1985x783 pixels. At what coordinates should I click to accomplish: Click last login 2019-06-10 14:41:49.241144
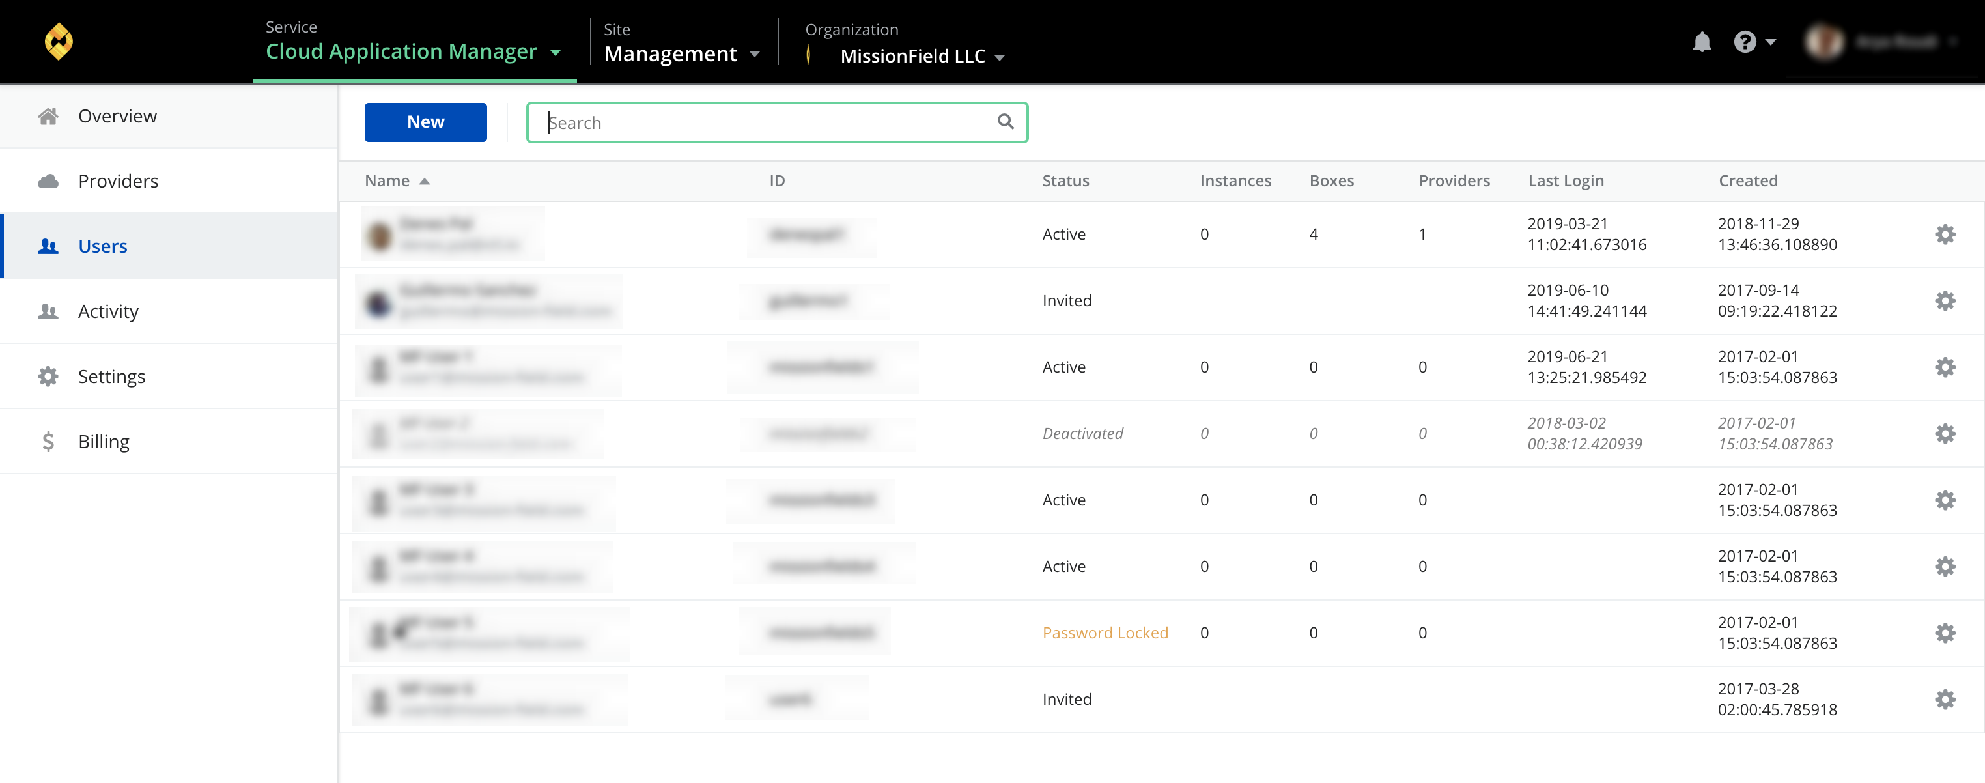[1586, 300]
